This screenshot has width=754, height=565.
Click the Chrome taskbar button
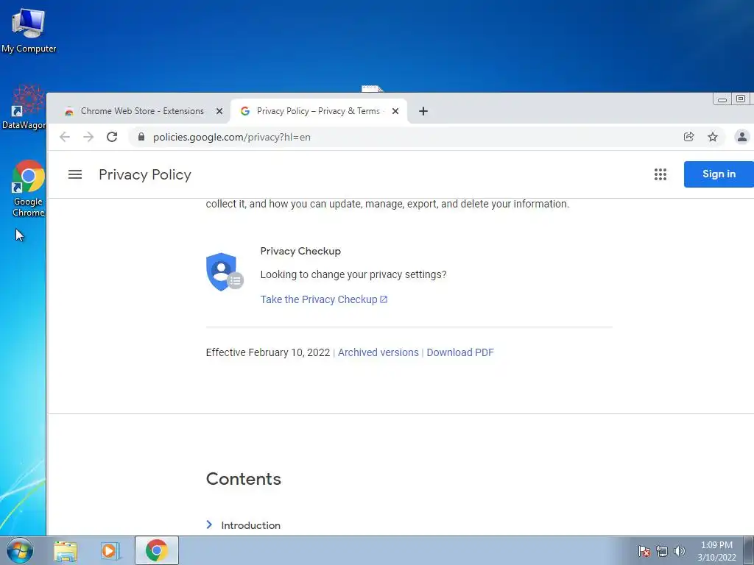click(157, 550)
